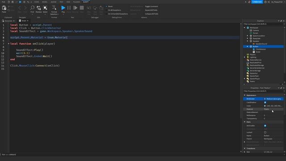
Task: Select the Camera item in Explorer
Action: [256, 30]
